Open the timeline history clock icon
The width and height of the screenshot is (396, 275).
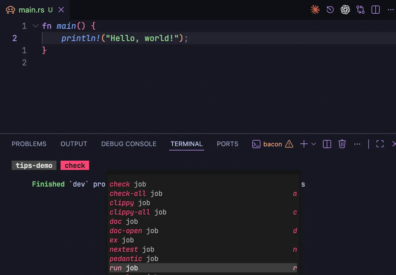330,10
